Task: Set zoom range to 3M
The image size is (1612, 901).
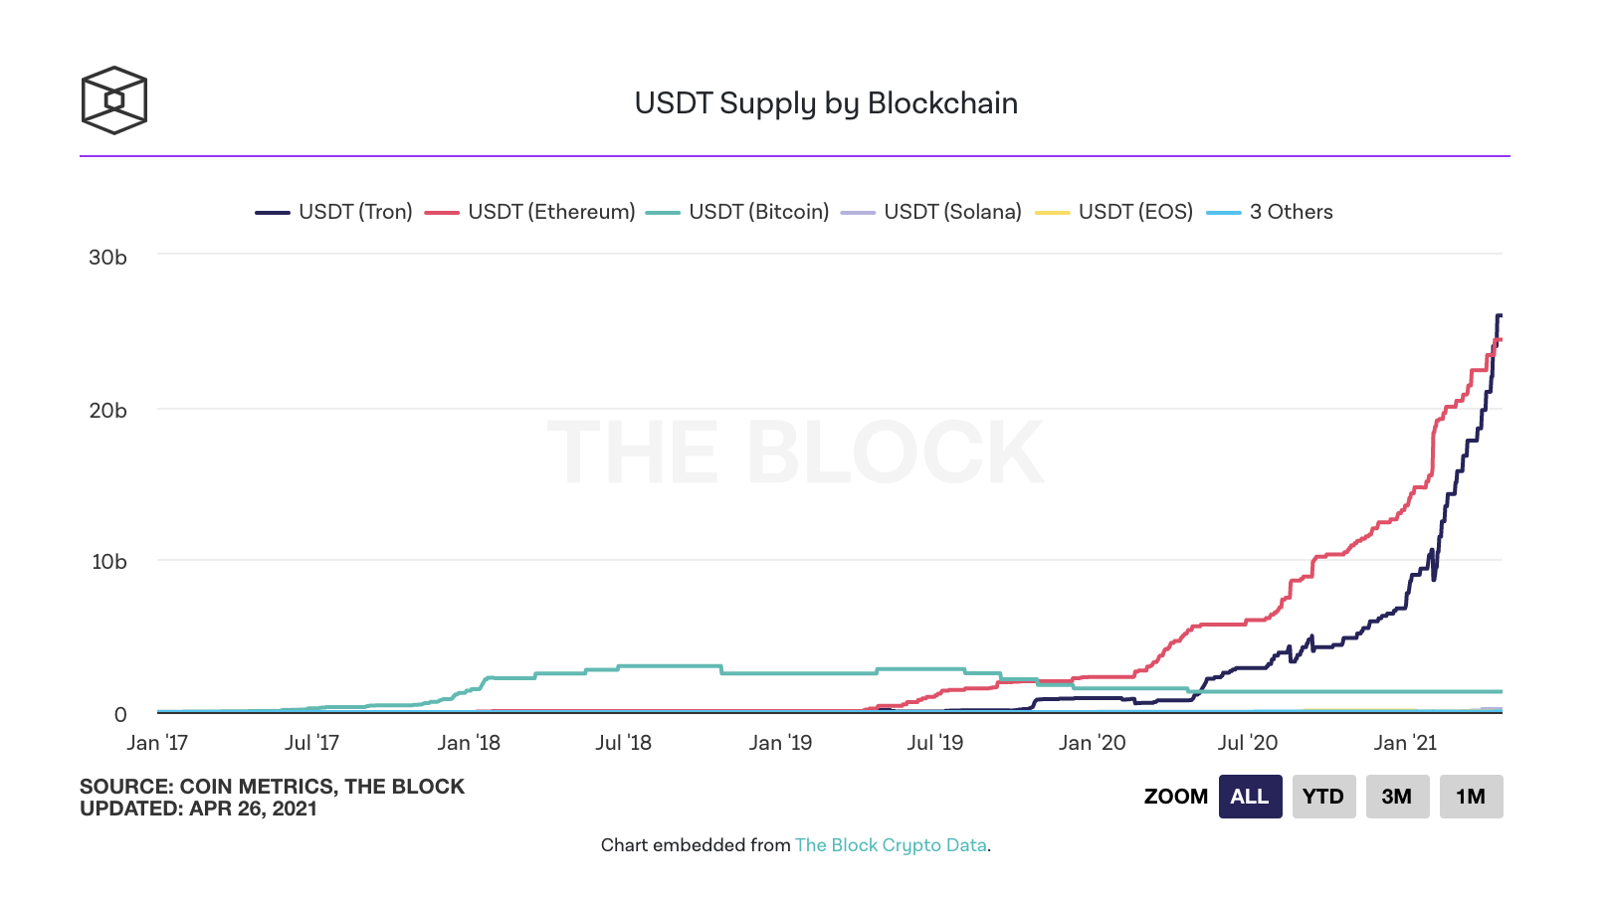Action: coord(1397,797)
